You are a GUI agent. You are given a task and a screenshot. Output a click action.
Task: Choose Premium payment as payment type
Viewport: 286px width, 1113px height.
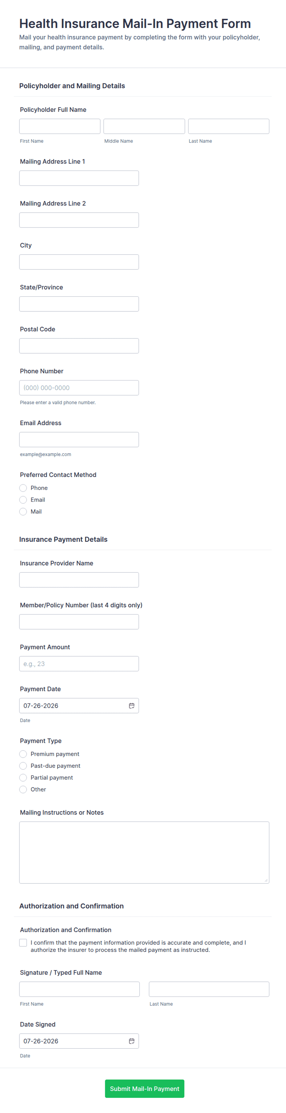pyautogui.click(x=23, y=754)
